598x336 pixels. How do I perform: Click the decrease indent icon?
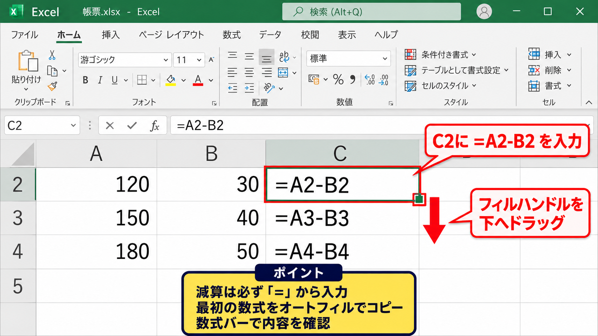(232, 88)
